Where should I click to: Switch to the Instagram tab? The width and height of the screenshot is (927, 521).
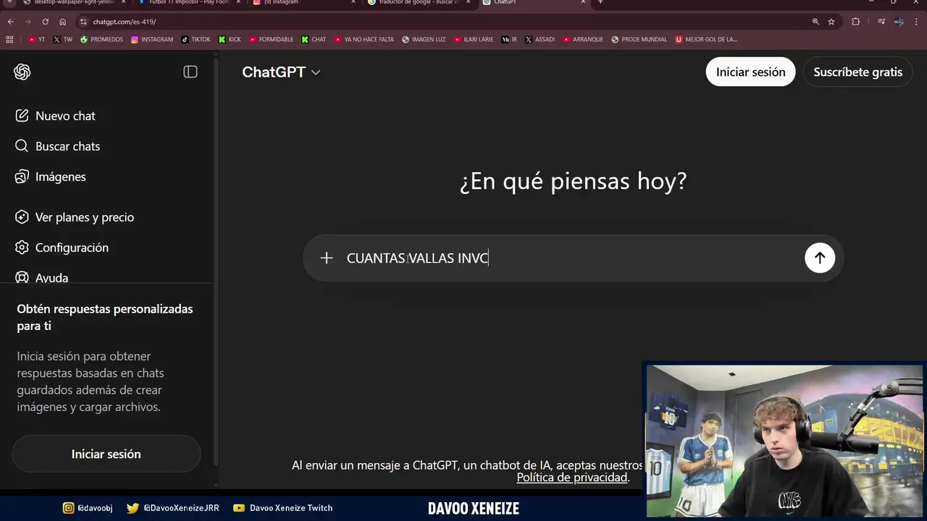click(303, 2)
